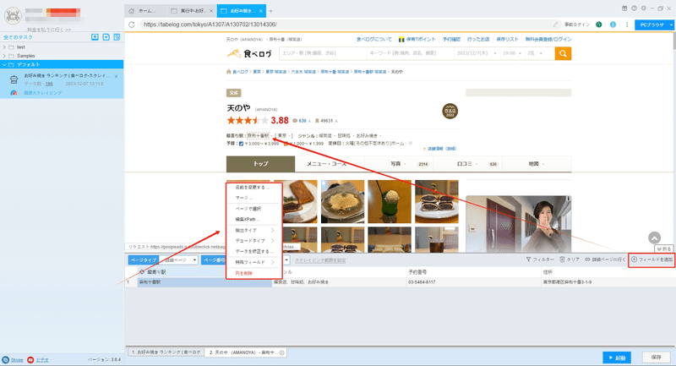
Task: Switch to the ホーム tab
Action: (145, 11)
